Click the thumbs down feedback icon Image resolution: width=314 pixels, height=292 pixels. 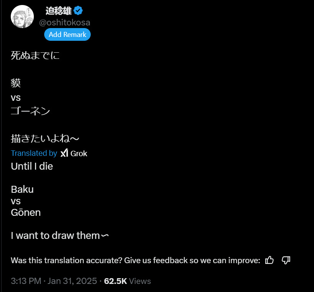[286, 260]
